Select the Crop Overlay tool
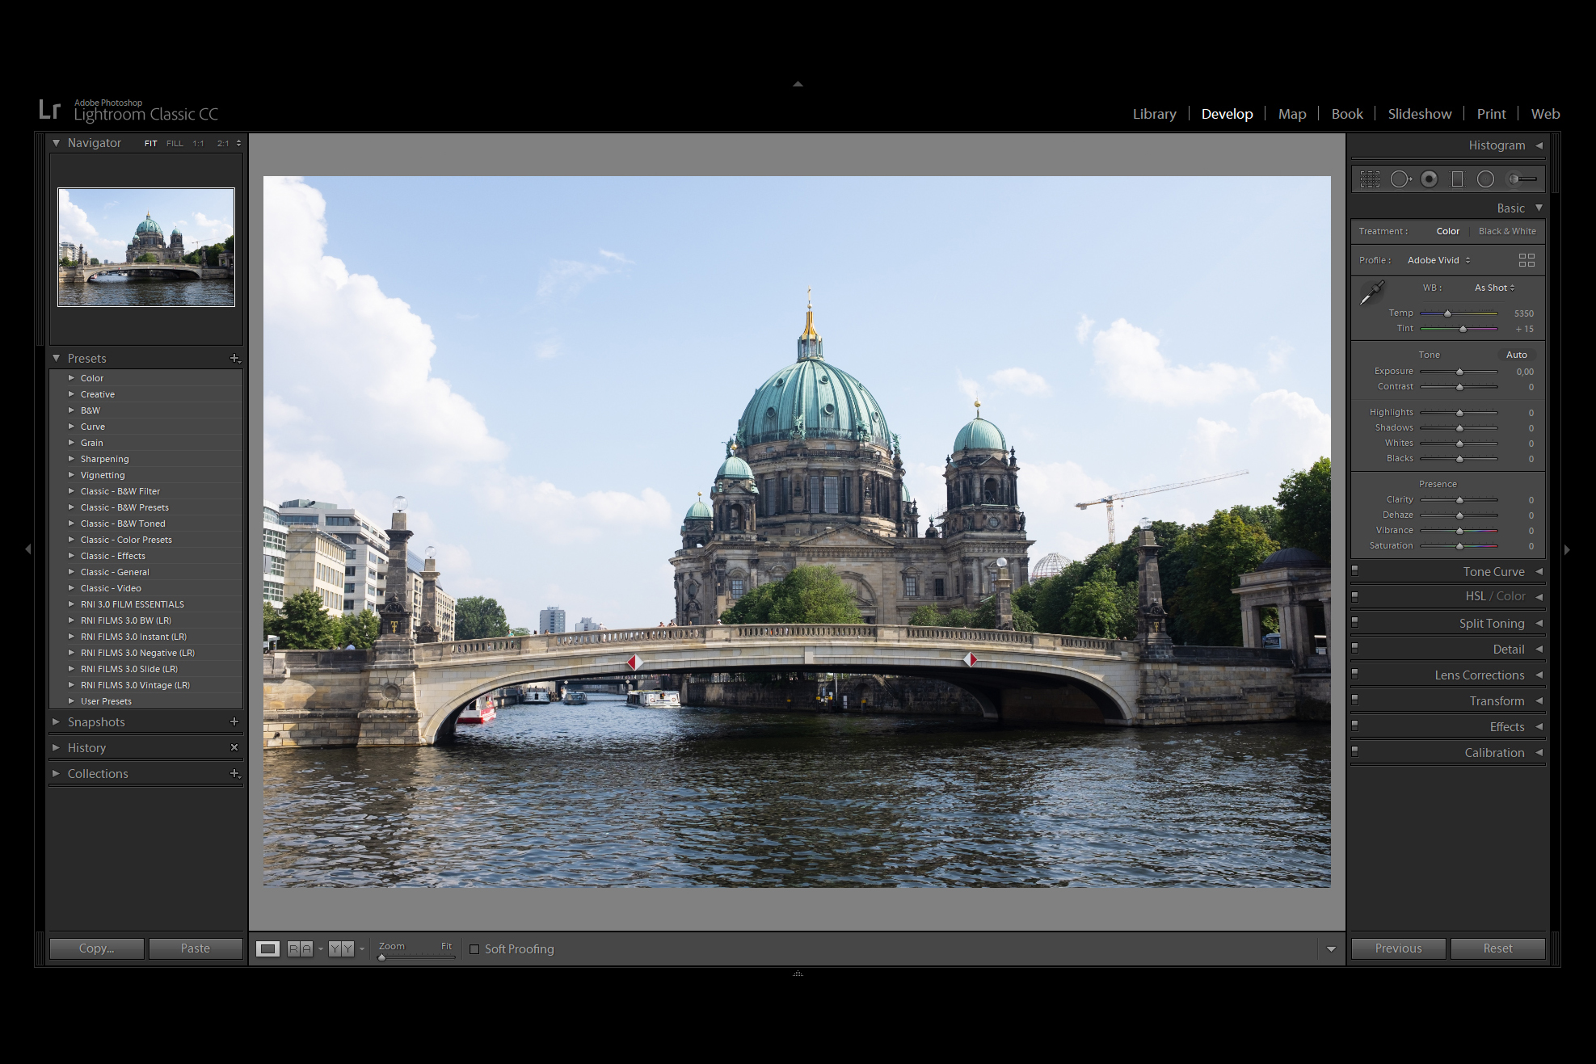The height and width of the screenshot is (1064, 1596). click(1370, 179)
